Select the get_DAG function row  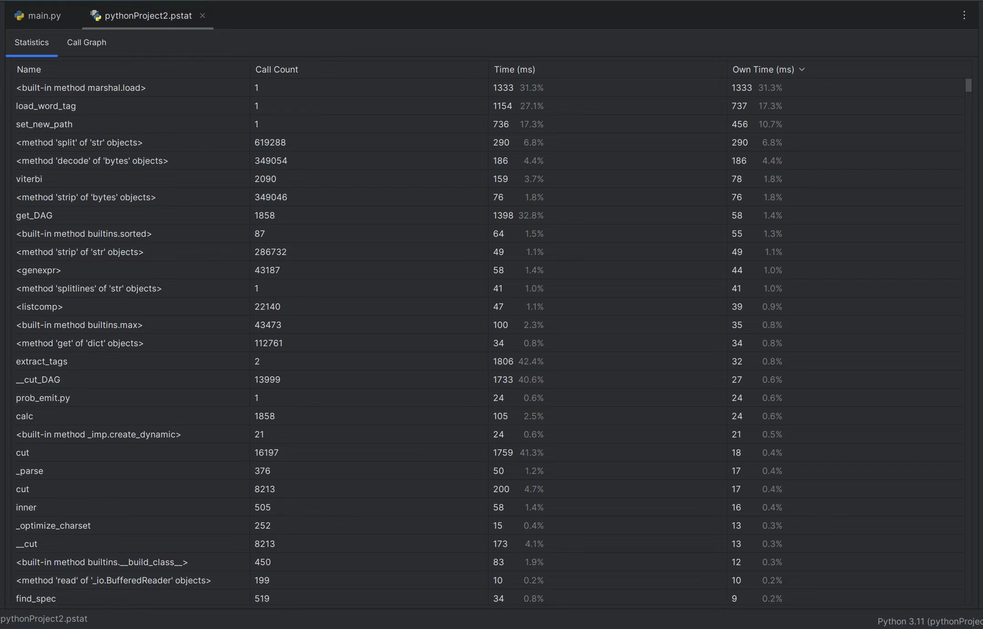click(34, 215)
